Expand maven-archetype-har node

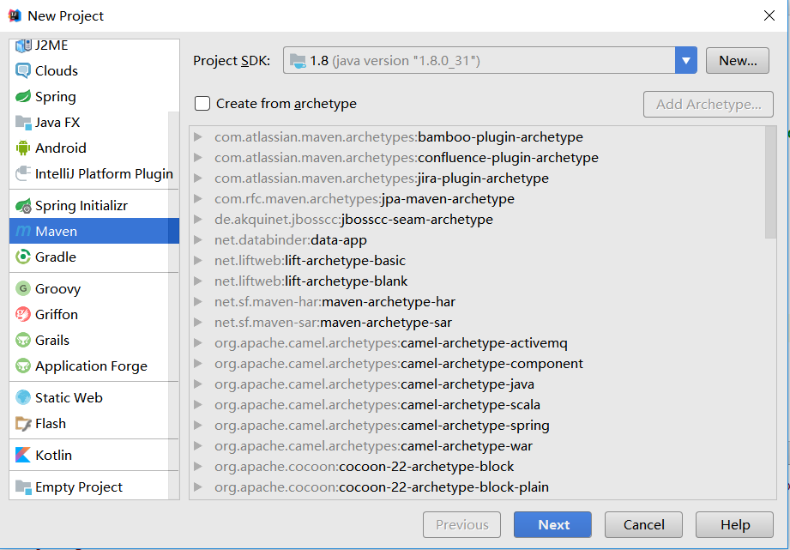(198, 302)
